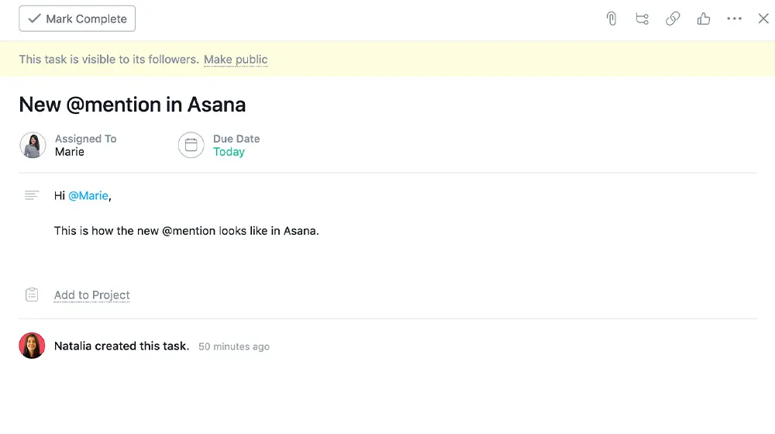Click Add to Project link
Image resolution: width=775 pixels, height=434 pixels.
92,295
